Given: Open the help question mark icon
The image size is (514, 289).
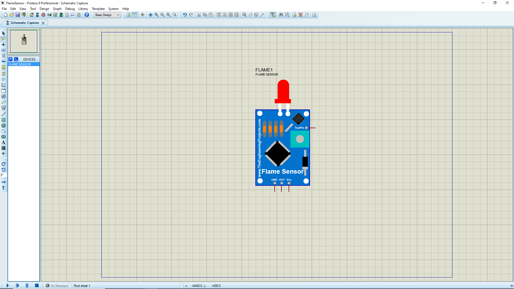Looking at the screenshot, I should (87, 15).
